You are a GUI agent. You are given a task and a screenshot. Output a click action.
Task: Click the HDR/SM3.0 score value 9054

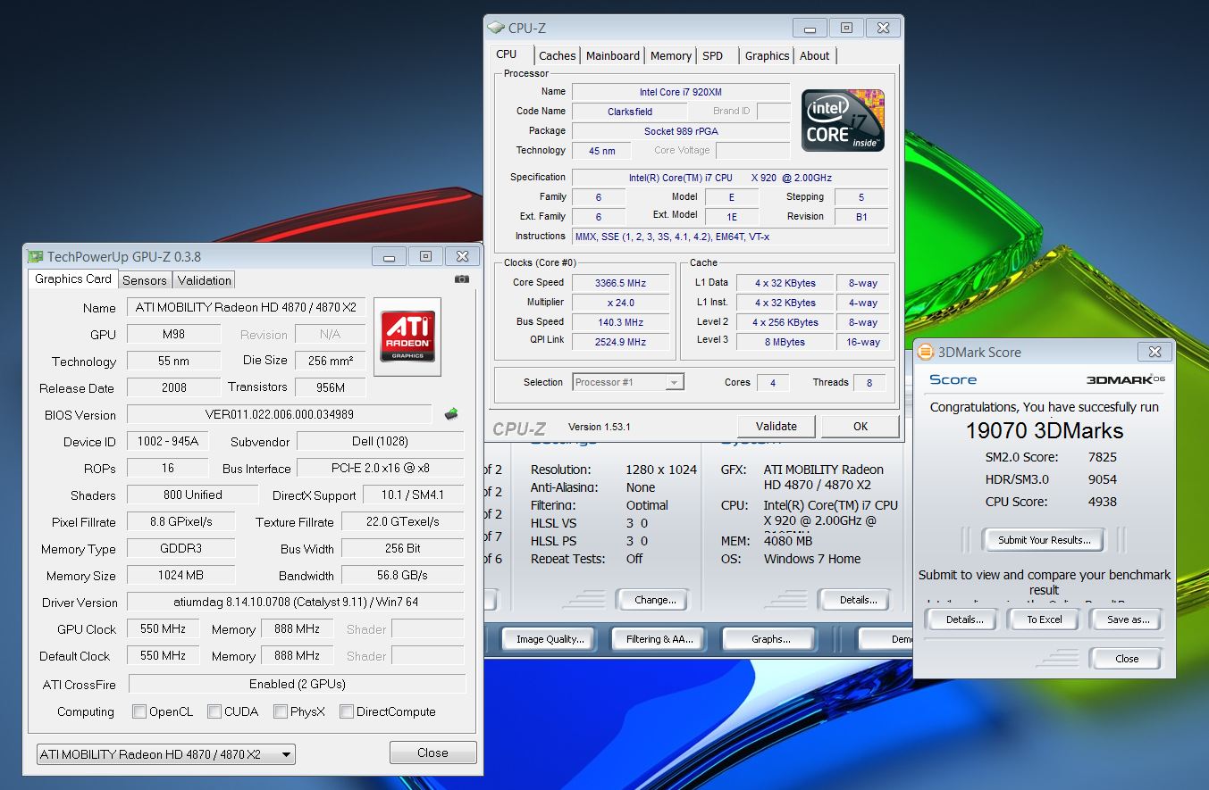[x=1102, y=479]
